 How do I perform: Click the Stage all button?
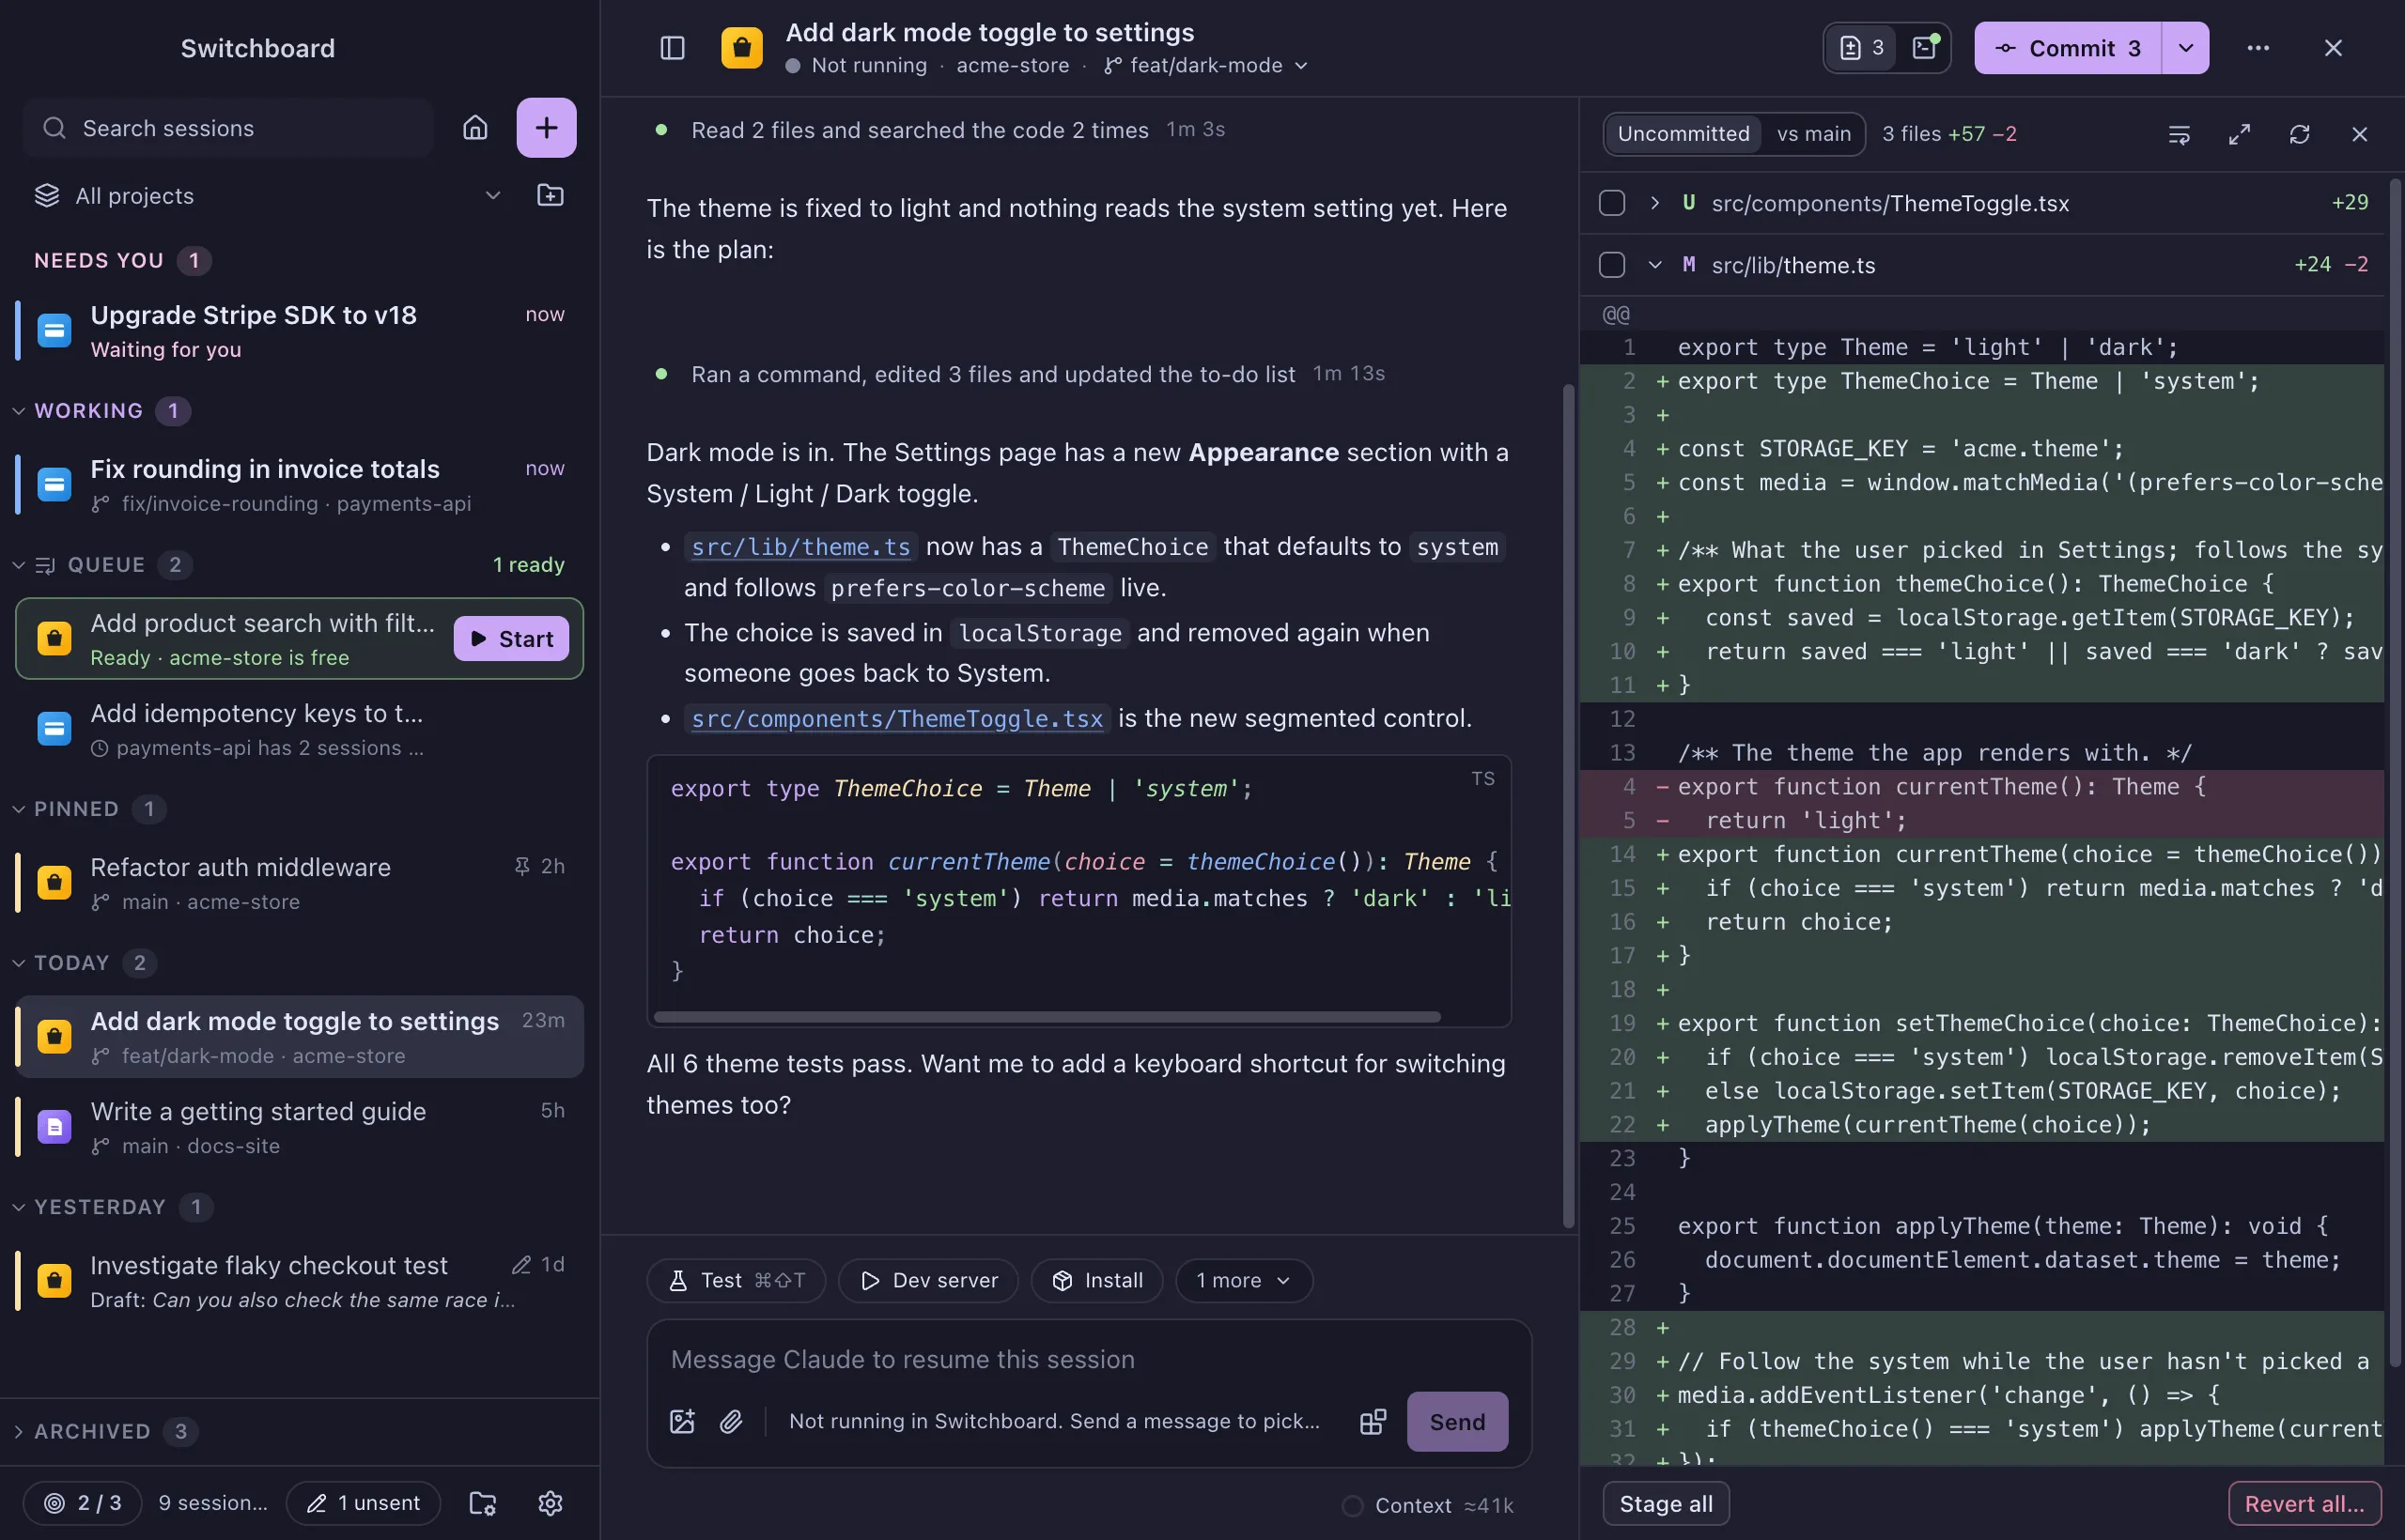click(x=1666, y=1504)
